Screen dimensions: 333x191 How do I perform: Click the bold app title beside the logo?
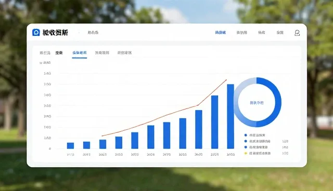[x=55, y=33]
